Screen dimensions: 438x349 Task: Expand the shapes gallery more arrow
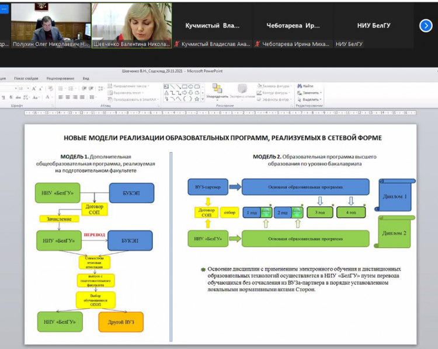(204, 99)
